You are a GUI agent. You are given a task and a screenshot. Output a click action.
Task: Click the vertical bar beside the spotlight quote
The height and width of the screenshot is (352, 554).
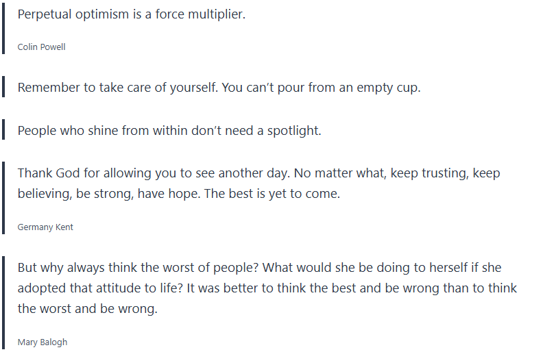pos(4,130)
